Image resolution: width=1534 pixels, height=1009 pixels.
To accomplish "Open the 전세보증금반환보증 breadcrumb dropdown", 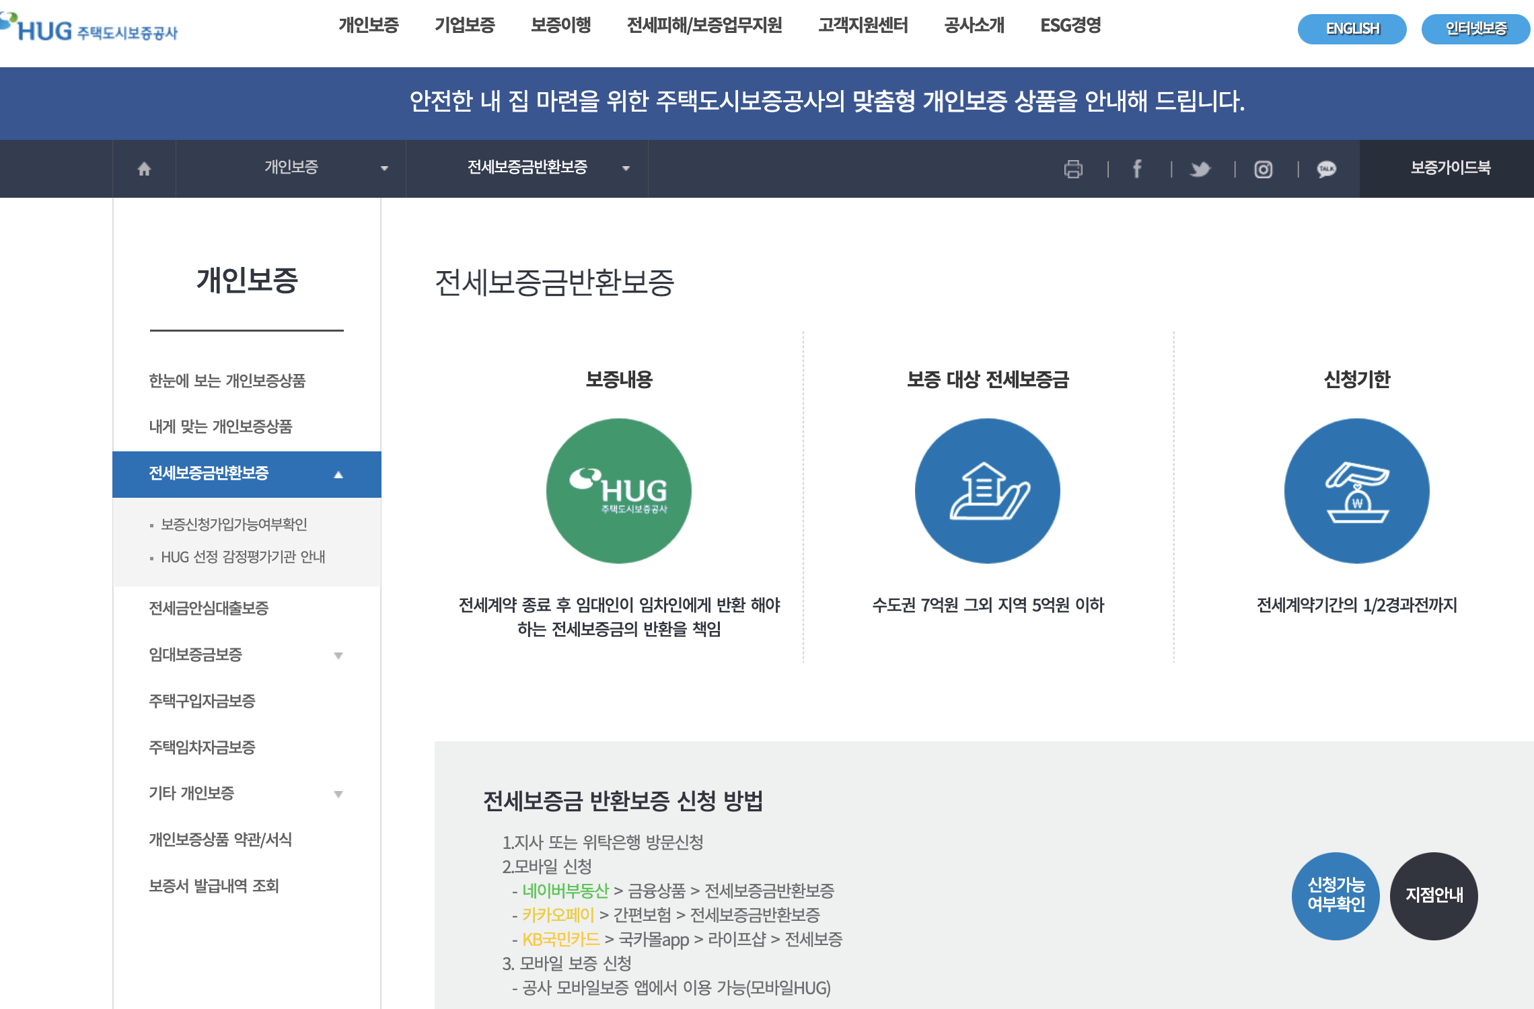I will 527,167.
